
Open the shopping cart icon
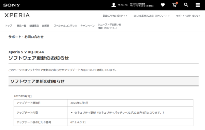point(175,5)
